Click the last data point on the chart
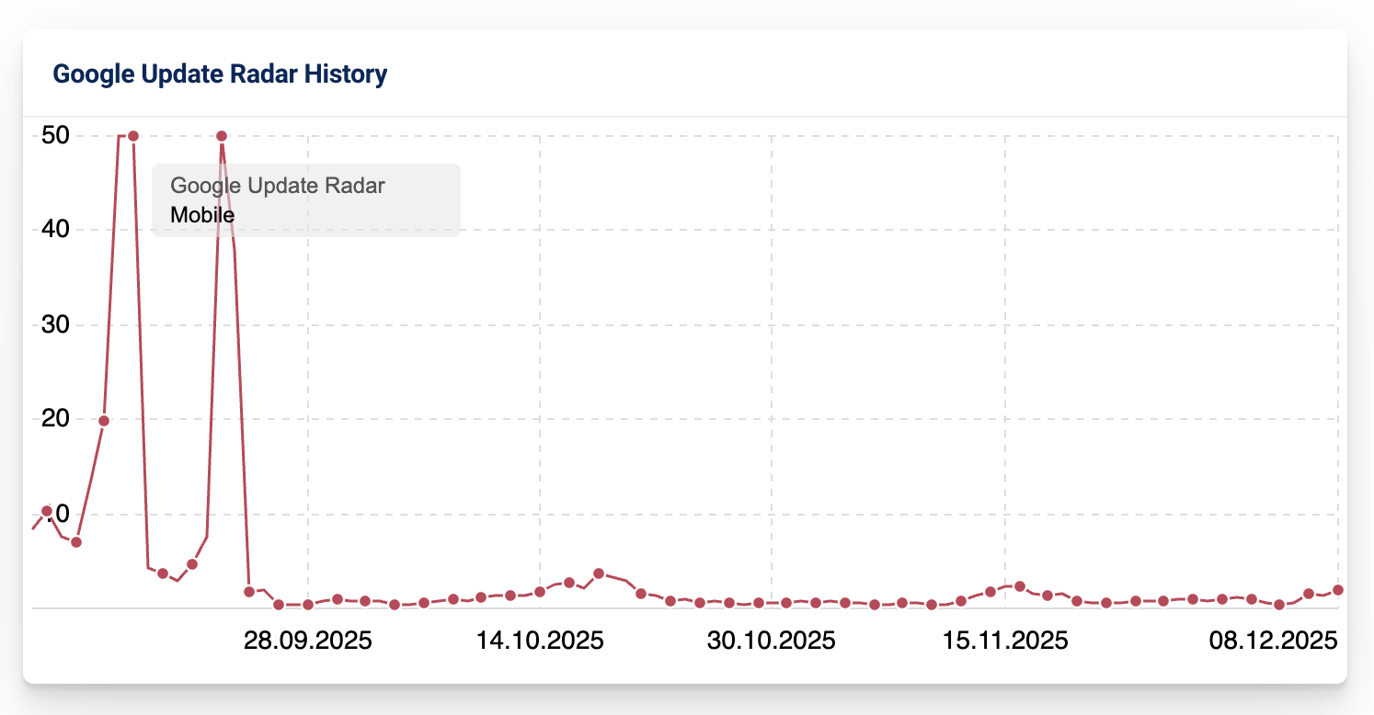This screenshot has width=1374, height=715. click(x=1338, y=590)
